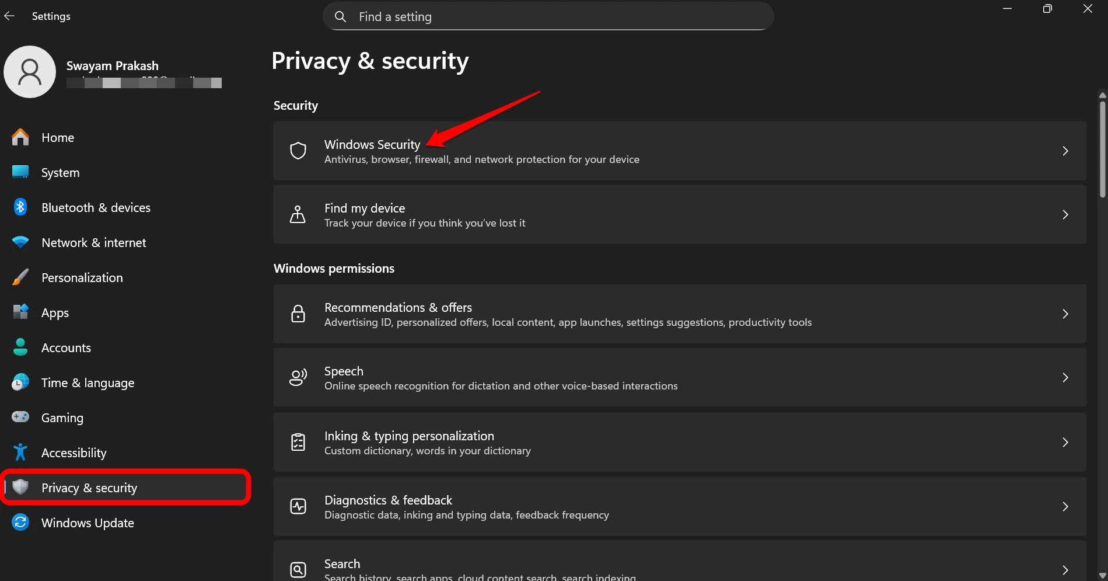Click the Find my device location icon

click(298, 214)
